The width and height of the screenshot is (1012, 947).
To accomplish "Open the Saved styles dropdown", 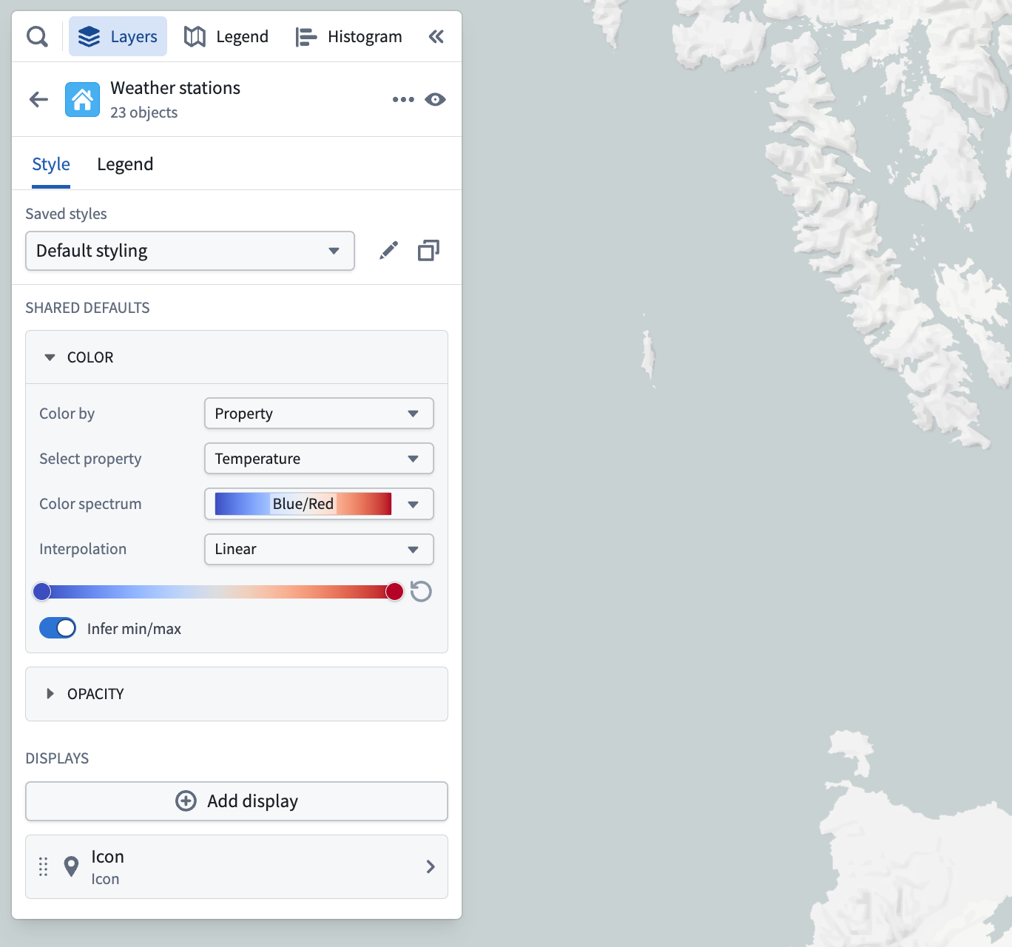I will tap(190, 251).
